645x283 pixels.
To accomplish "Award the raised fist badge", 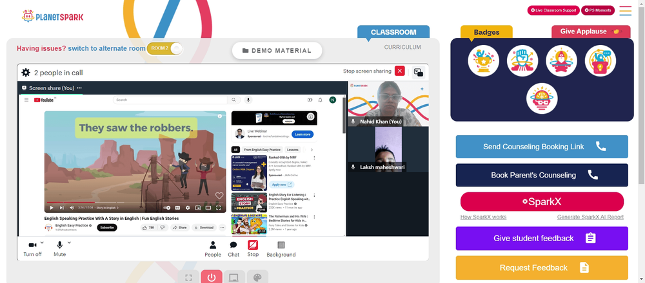I will 522,60.
